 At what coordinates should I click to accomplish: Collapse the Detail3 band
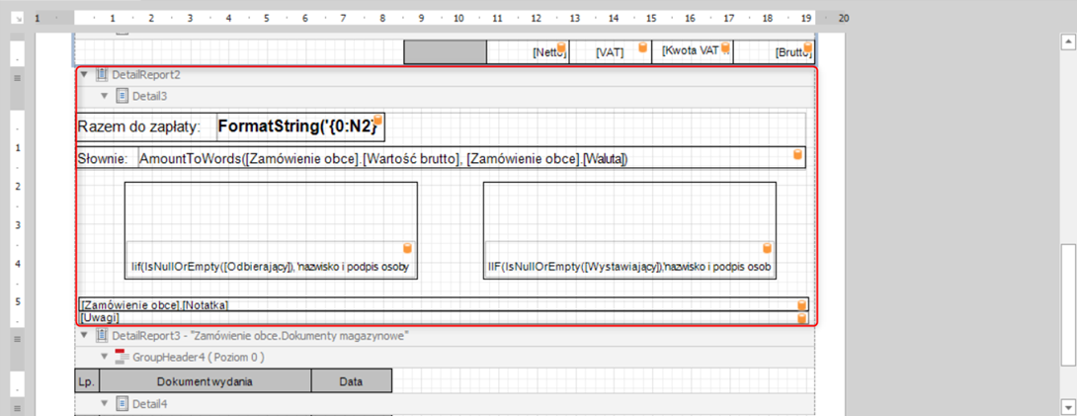105,96
